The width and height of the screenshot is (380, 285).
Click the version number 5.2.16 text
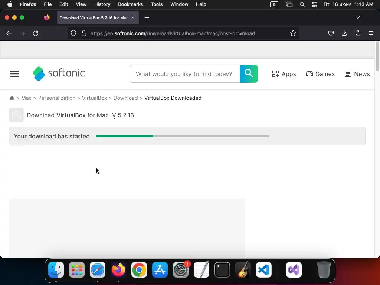(126, 115)
